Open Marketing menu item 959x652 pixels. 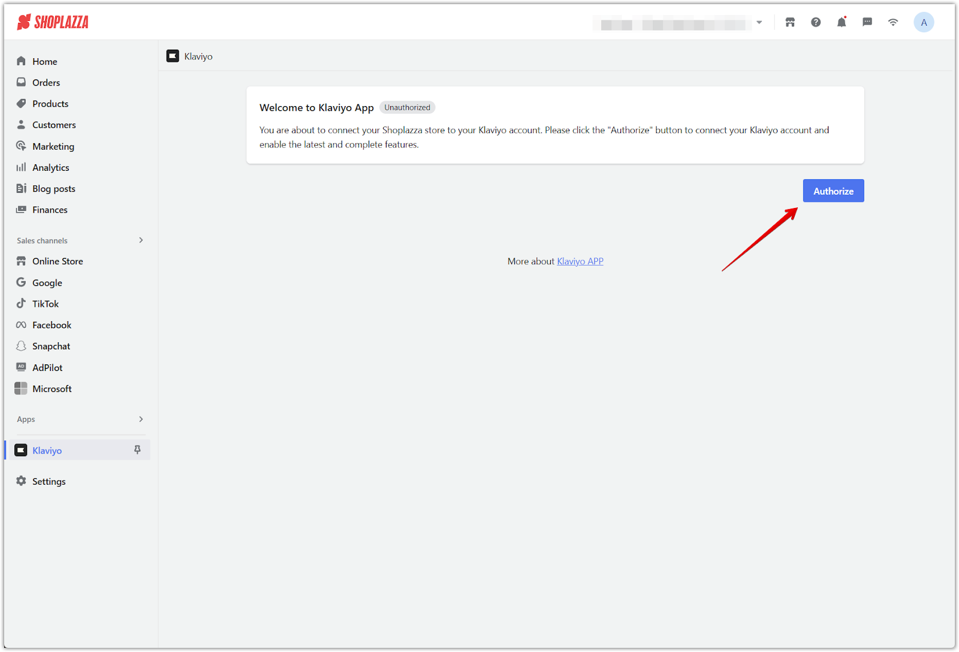[x=53, y=146]
